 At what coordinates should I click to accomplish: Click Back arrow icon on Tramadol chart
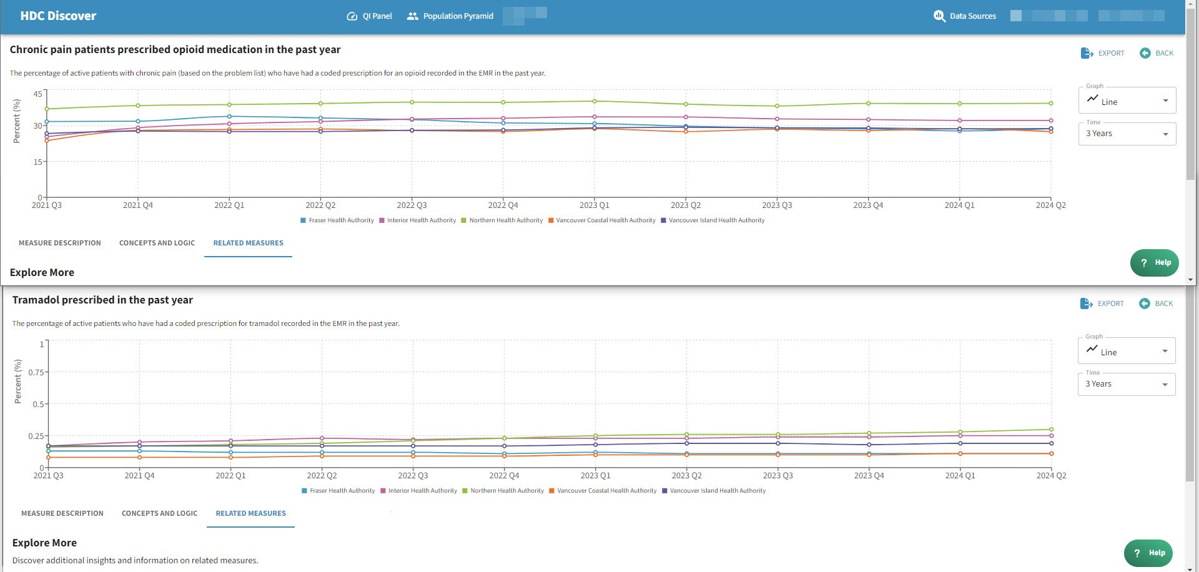point(1144,303)
